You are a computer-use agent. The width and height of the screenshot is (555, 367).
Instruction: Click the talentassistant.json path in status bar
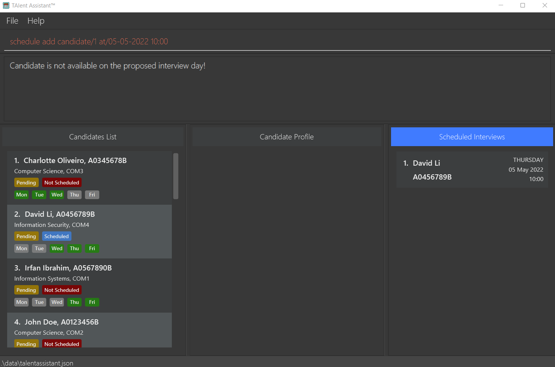pos(37,363)
